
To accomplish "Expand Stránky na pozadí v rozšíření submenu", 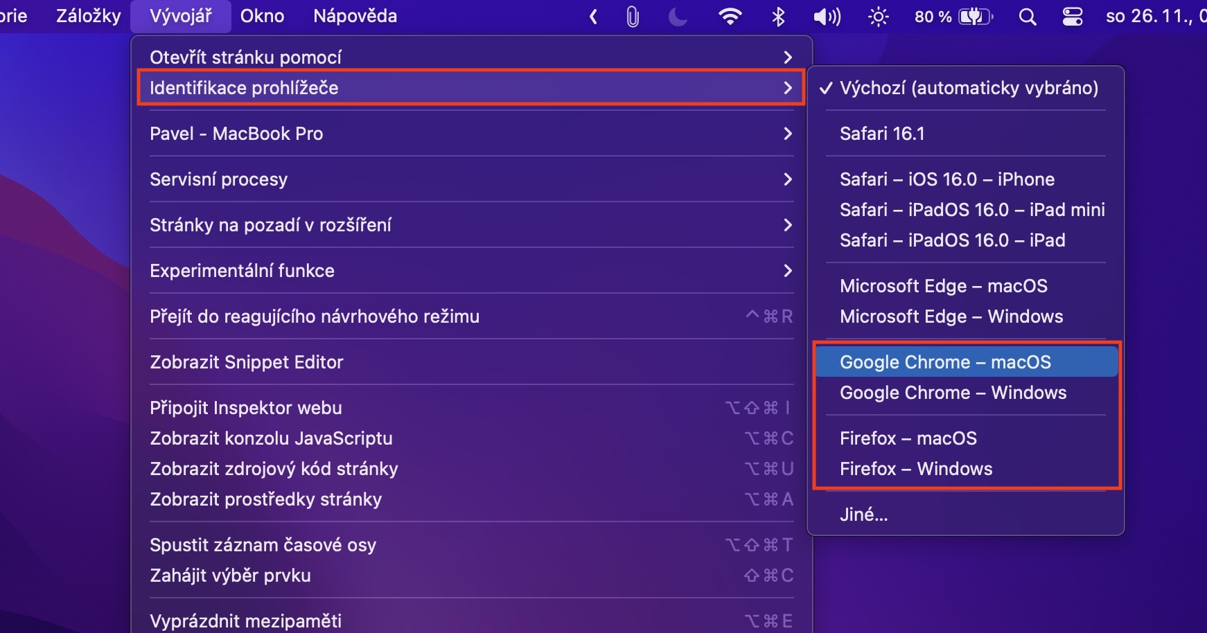I will [471, 225].
